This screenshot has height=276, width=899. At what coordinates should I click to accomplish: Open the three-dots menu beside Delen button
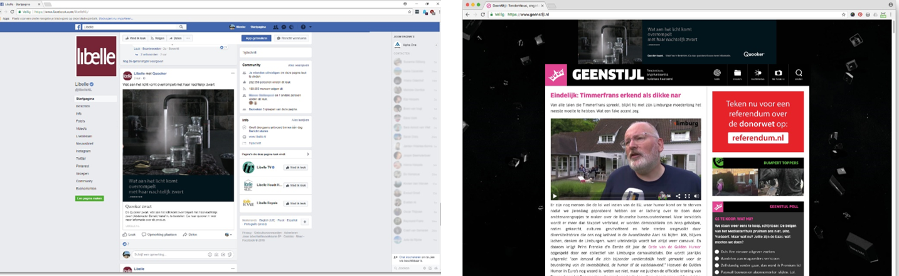click(189, 38)
